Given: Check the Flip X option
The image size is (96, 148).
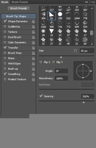Looking at the screenshot, I should pyautogui.click(x=41, y=62).
